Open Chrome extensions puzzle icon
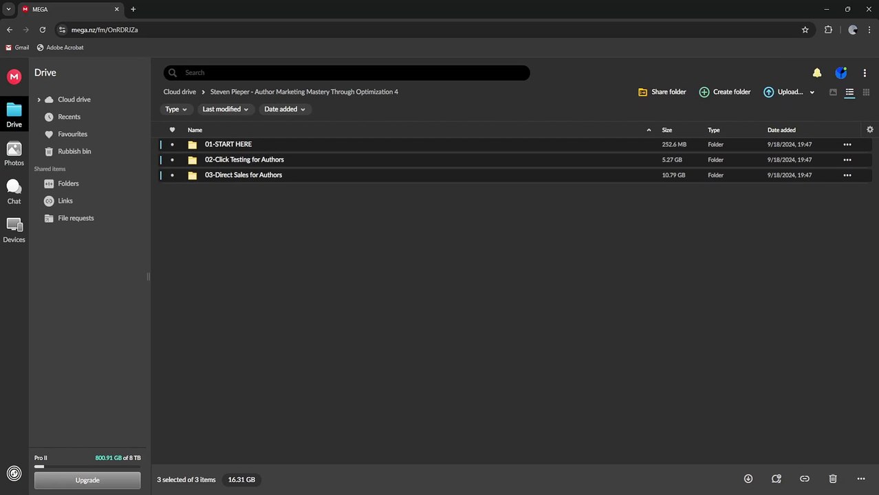 click(x=828, y=30)
